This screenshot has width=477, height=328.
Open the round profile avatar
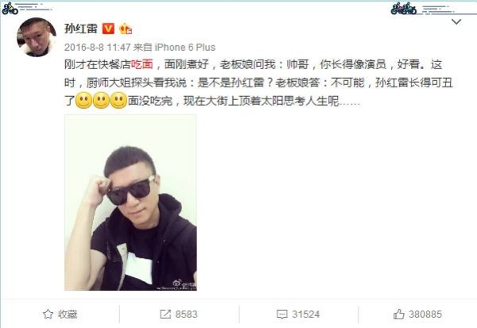coord(37,37)
